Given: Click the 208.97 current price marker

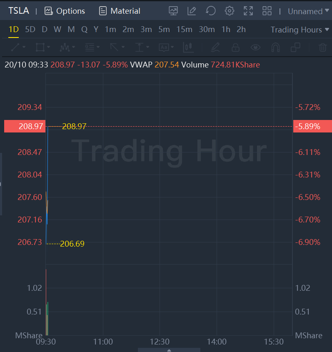Looking at the screenshot, I should coord(24,126).
